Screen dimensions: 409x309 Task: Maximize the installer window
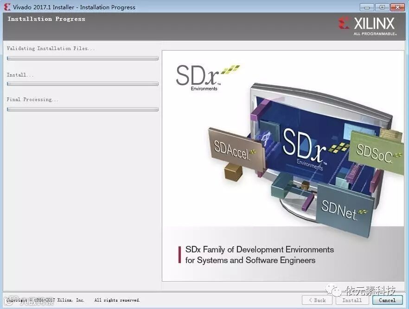point(382,7)
